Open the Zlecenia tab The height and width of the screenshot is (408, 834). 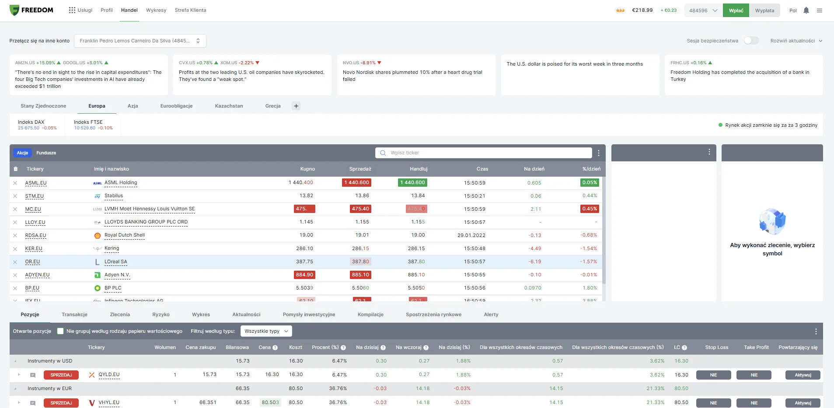[x=120, y=314]
